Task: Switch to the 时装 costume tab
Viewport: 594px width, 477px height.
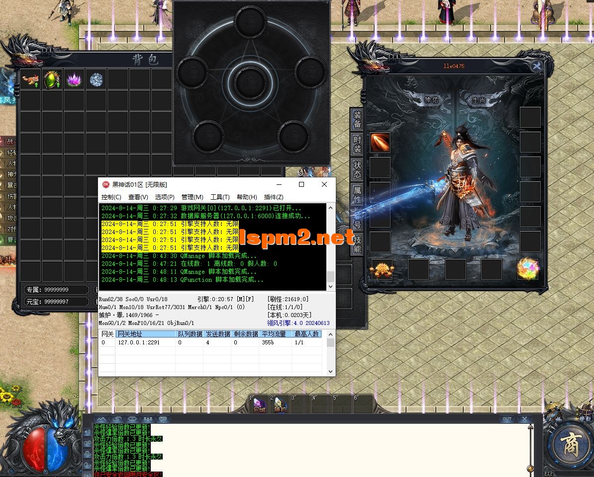Action: (x=357, y=143)
